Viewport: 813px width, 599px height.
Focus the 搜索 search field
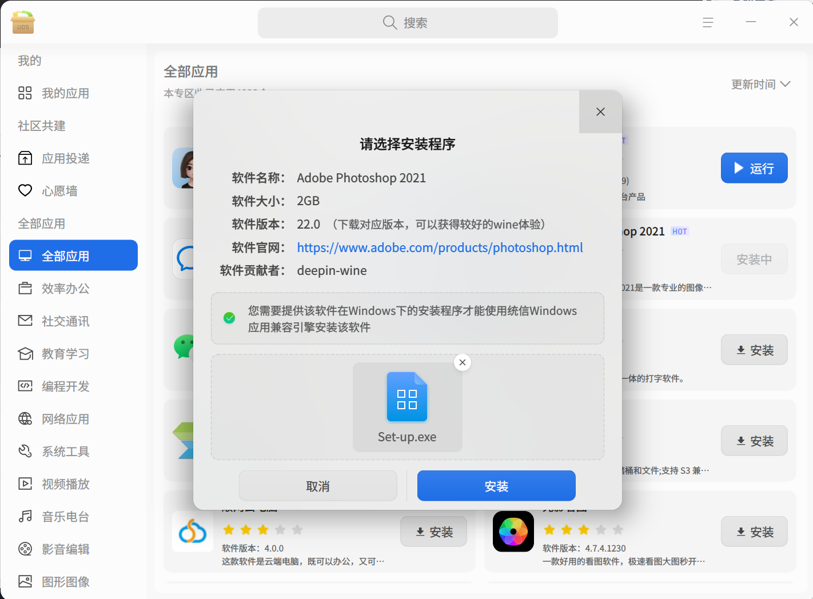408,23
